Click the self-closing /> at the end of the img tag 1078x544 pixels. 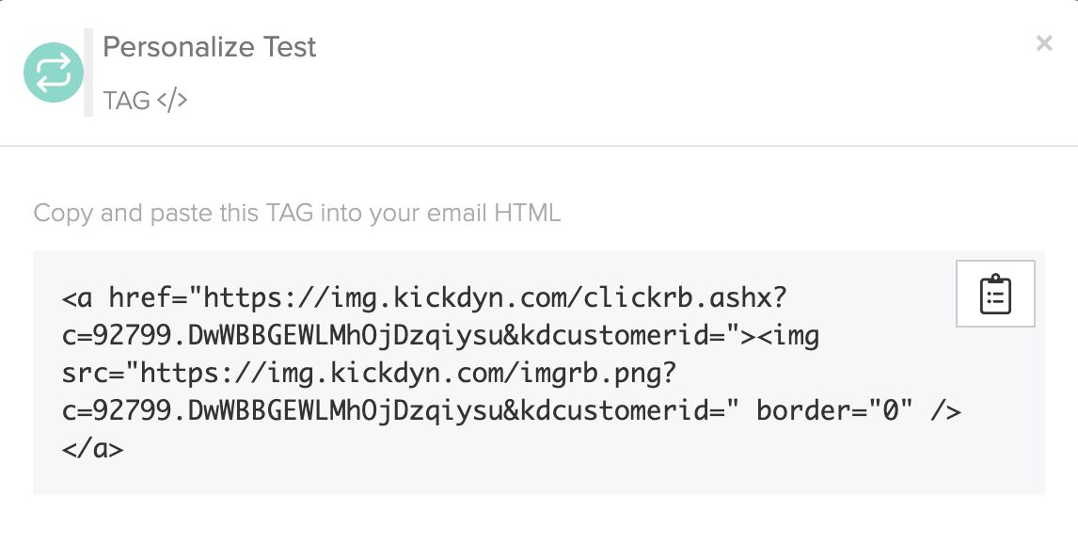[x=945, y=410]
